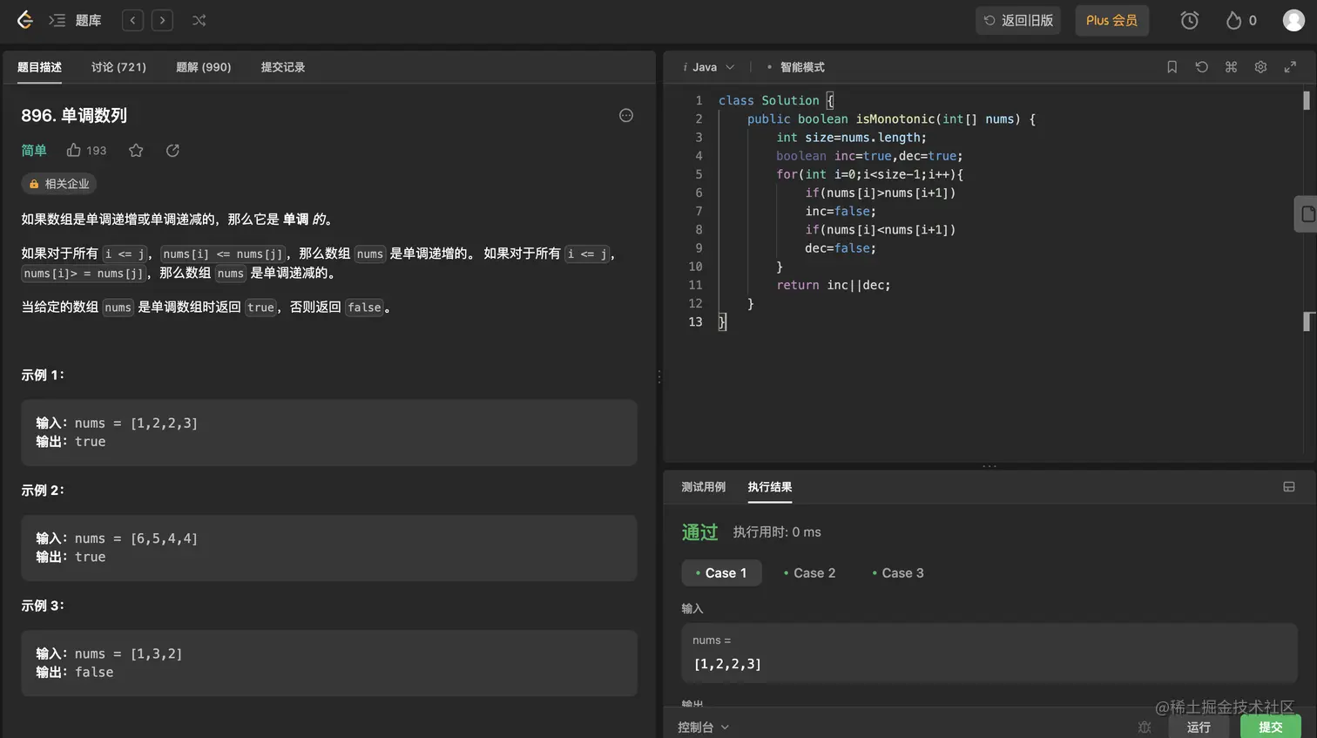Click the 示例 3 example box
1317x738 pixels.
pos(329,663)
